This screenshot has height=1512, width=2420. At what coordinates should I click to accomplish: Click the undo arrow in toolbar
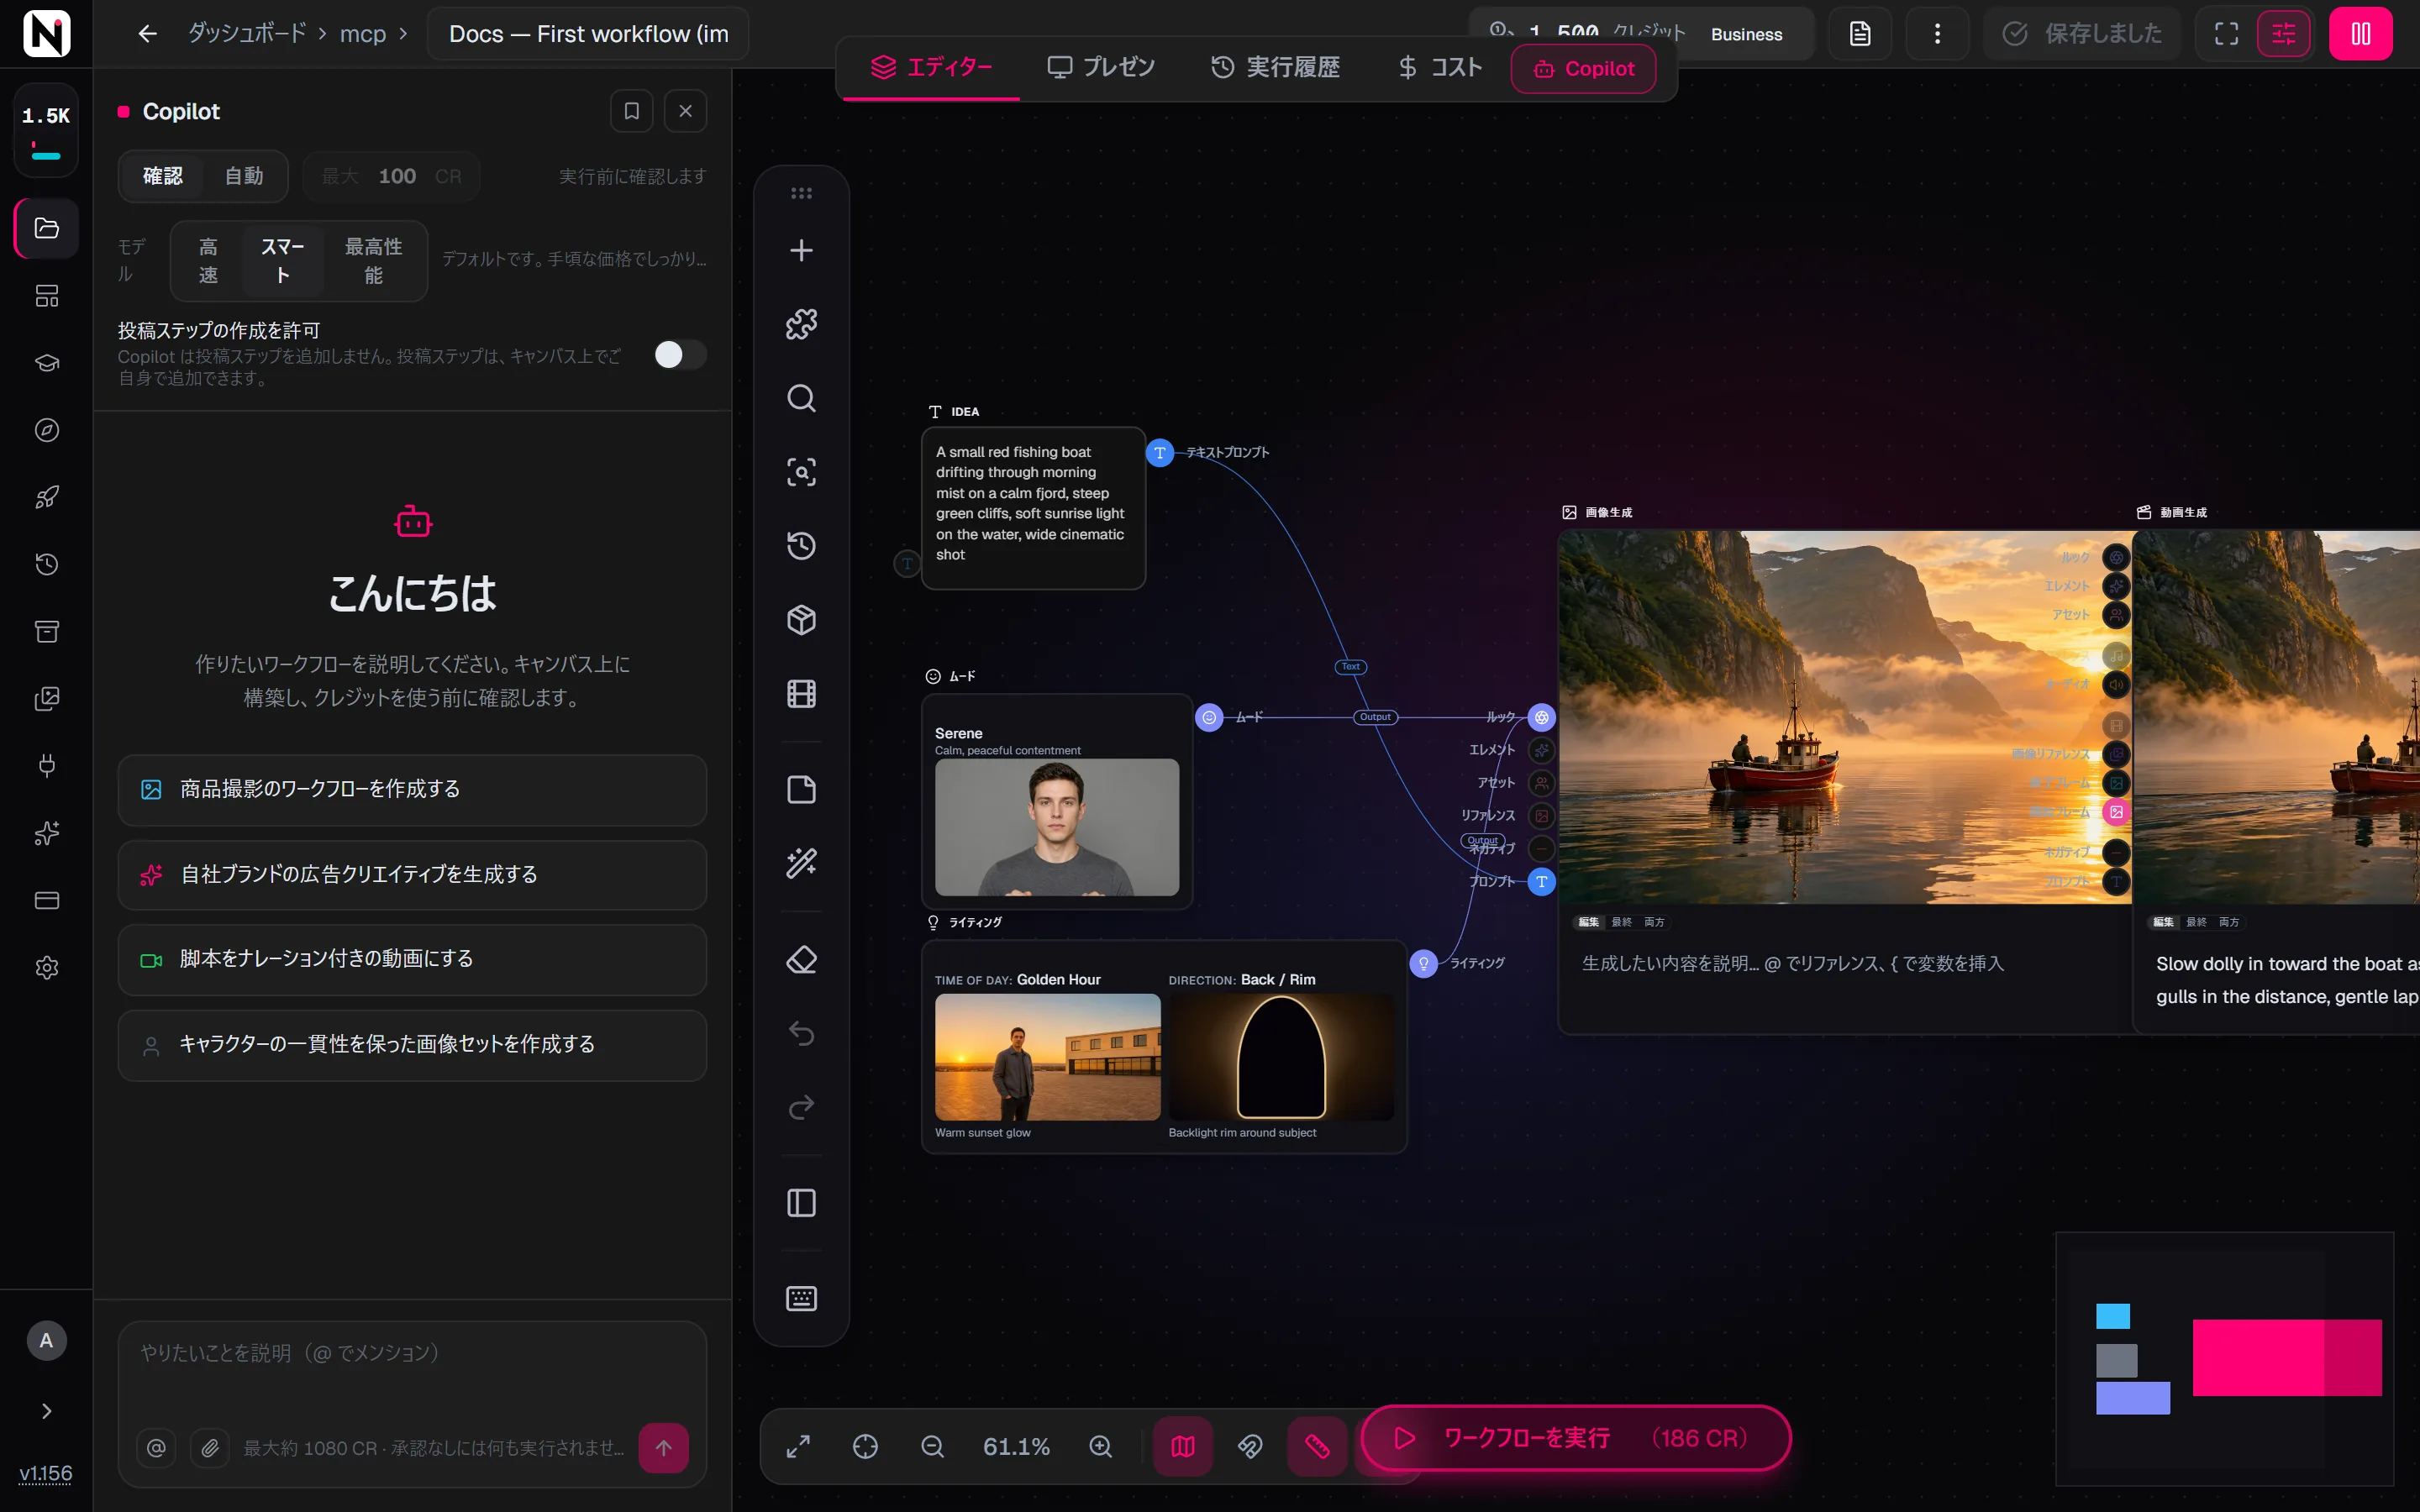pos(801,1034)
